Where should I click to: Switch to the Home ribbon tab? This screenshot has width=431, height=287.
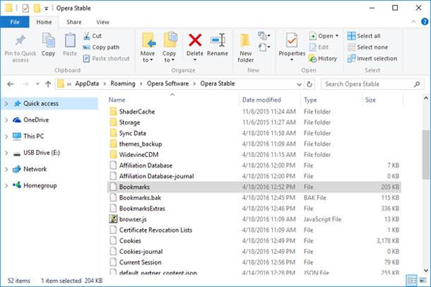point(44,22)
